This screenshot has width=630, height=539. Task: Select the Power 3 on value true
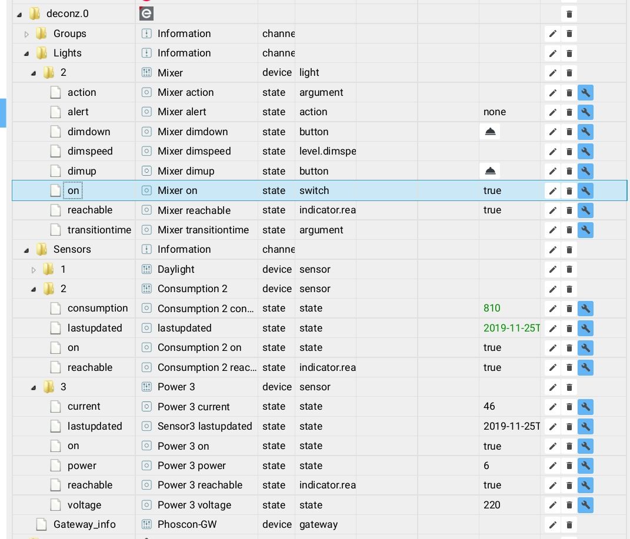coord(492,446)
